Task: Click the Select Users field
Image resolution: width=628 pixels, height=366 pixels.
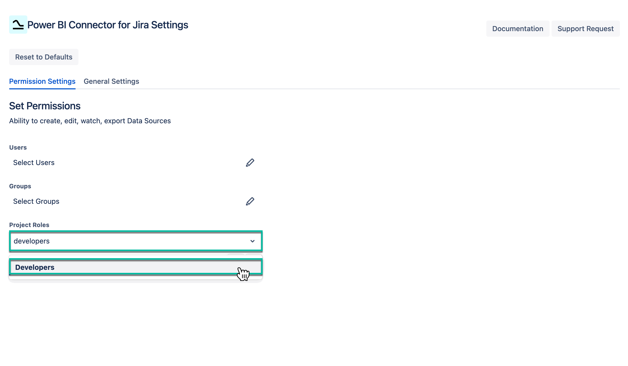Action: [x=34, y=162]
